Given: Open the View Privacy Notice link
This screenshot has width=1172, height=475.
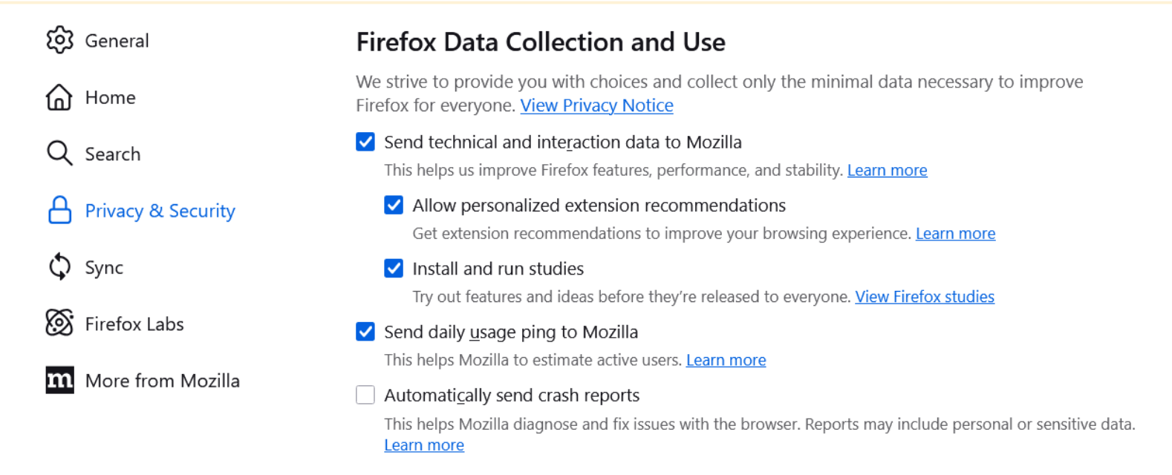Looking at the screenshot, I should [596, 105].
